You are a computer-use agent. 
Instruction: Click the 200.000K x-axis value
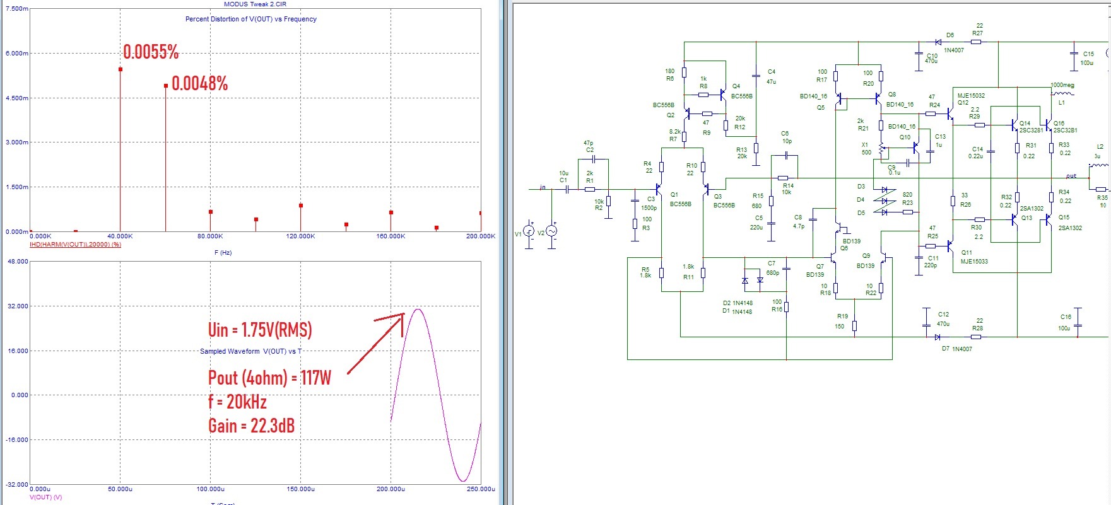pyautogui.click(x=481, y=236)
